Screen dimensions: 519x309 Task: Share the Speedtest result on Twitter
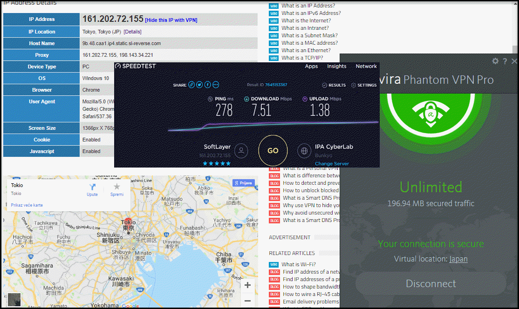pyautogui.click(x=199, y=85)
